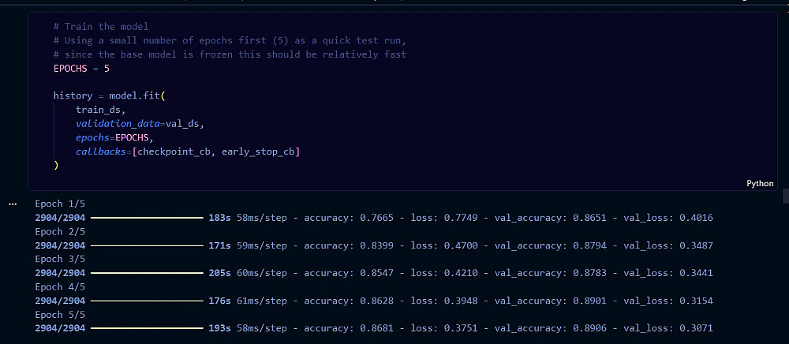Click the '# Train the model' comment line
Viewport: 789px width, 344px height.
coord(101,27)
